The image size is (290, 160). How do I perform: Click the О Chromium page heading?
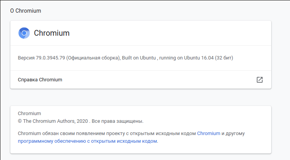pyautogui.click(x=26, y=11)
